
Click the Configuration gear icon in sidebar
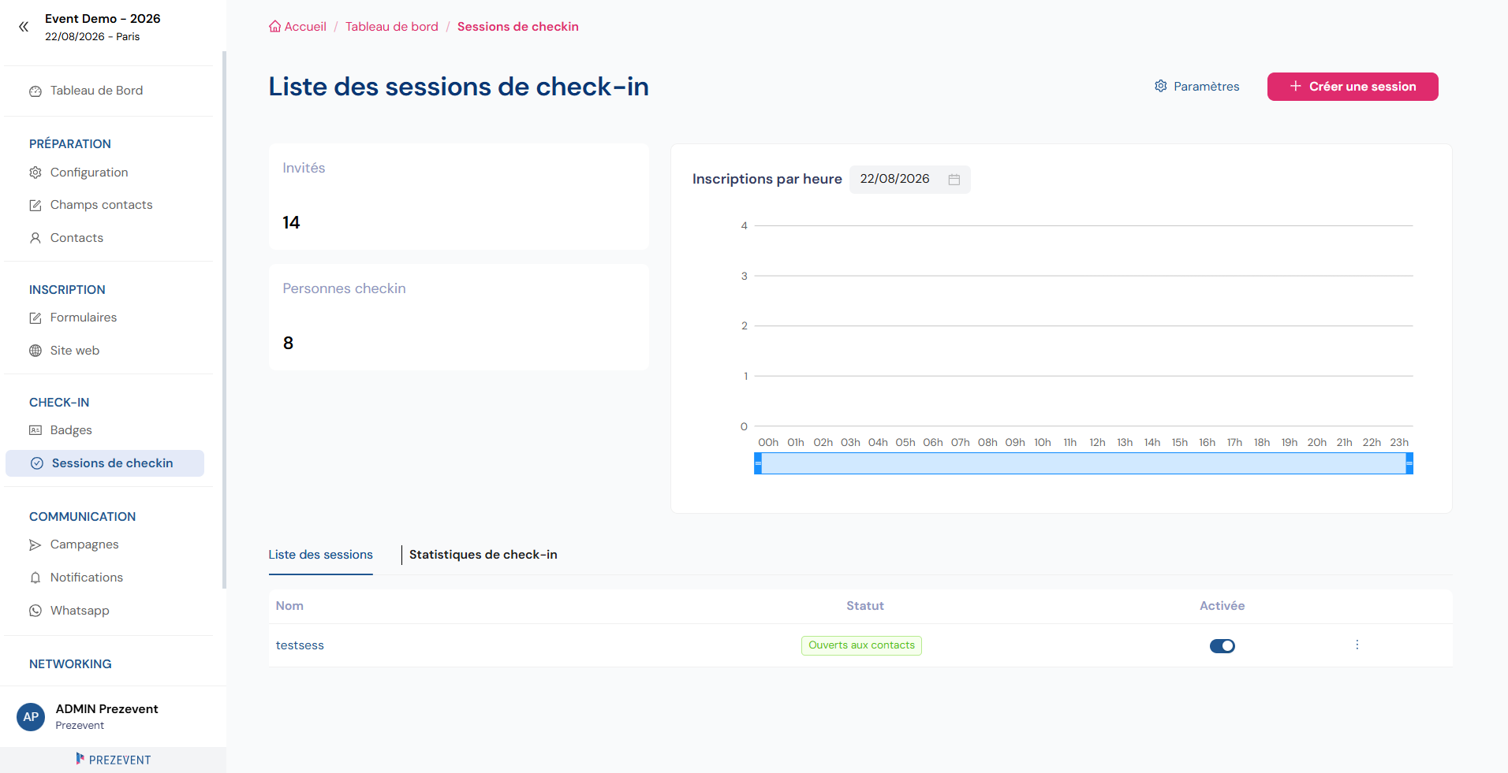click(x=35, y=173)
